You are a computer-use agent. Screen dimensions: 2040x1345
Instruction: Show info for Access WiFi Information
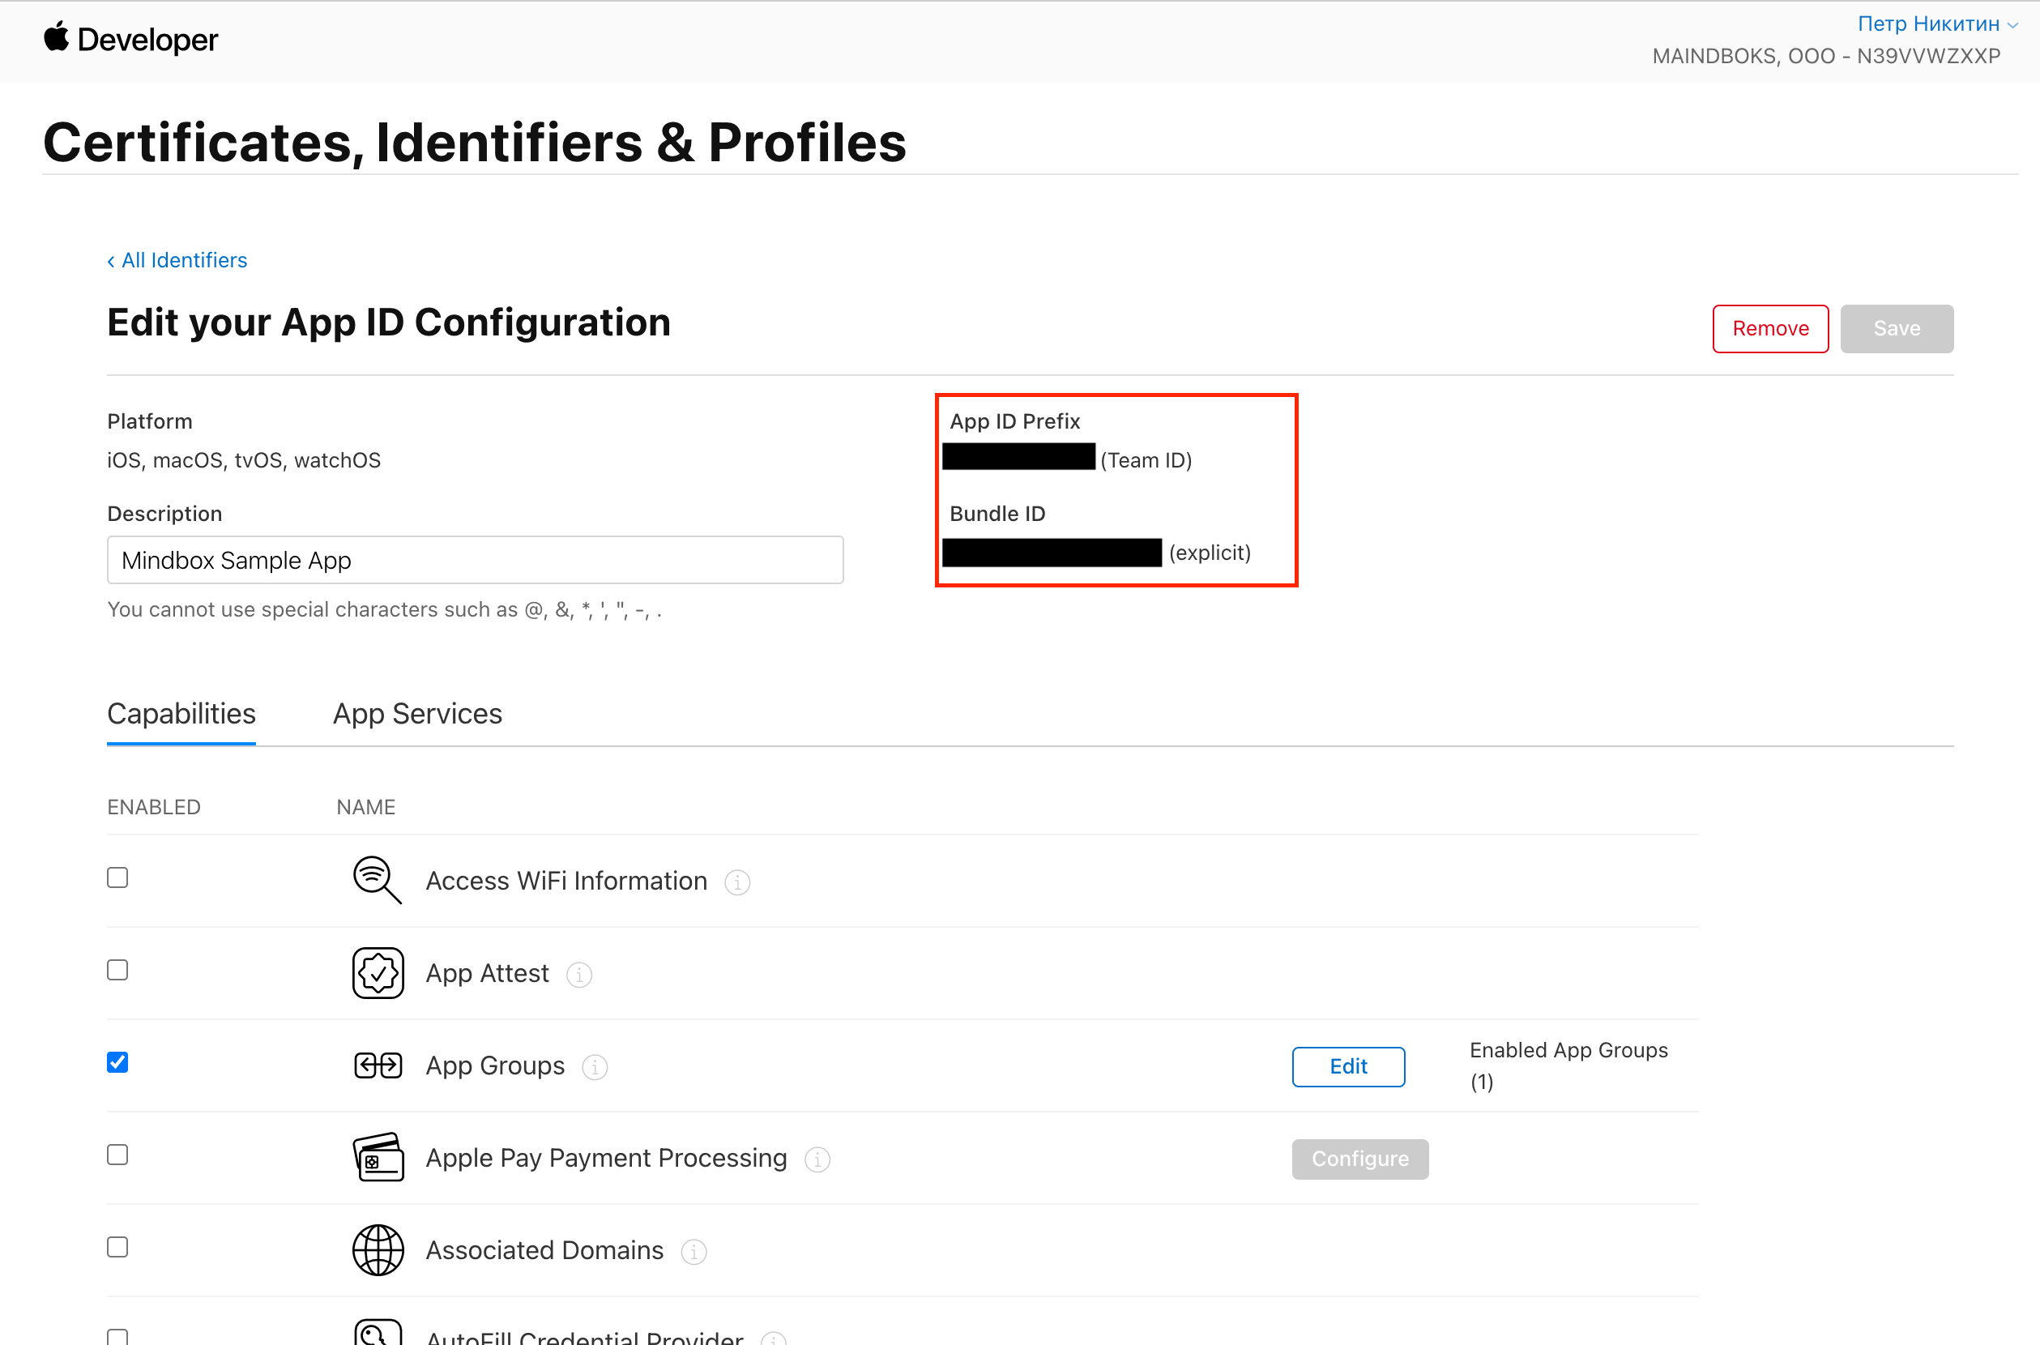coord(736,882)
